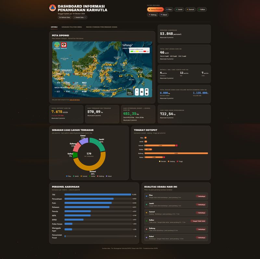Click the Refresh Data button
260x259 pixels.
(x=64, y=17)
